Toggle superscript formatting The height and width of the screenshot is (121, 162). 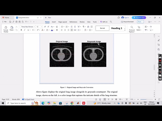point(38,30)
